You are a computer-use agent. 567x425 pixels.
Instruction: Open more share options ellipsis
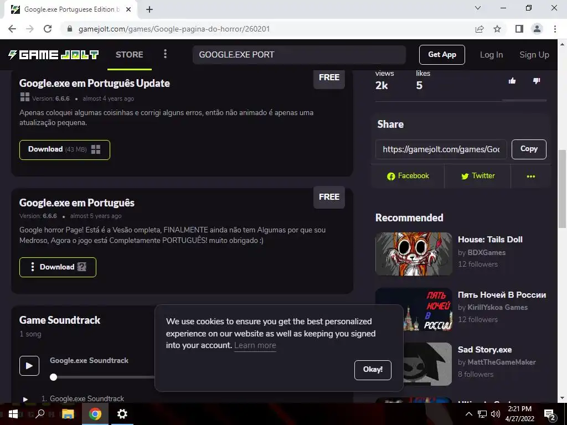[x=531, y=177]
